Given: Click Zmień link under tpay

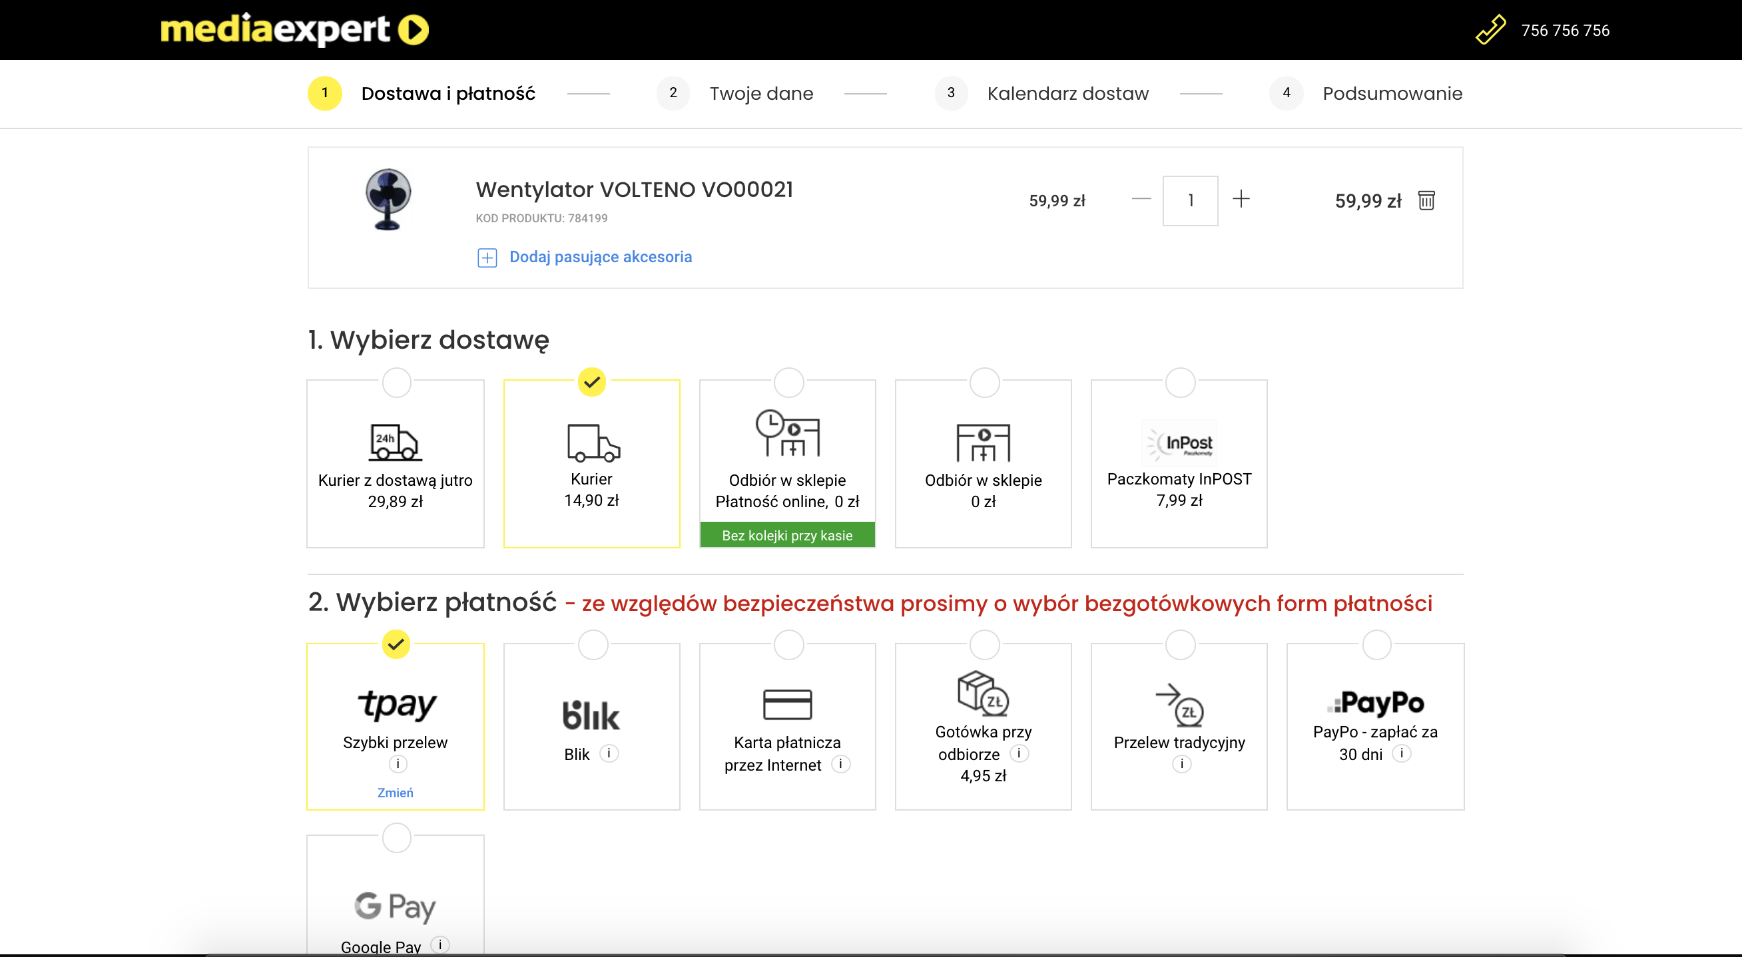Looking at the screenshot, I should (x=395, y=793).
